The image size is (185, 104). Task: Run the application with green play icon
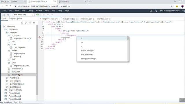coord(38,15)
